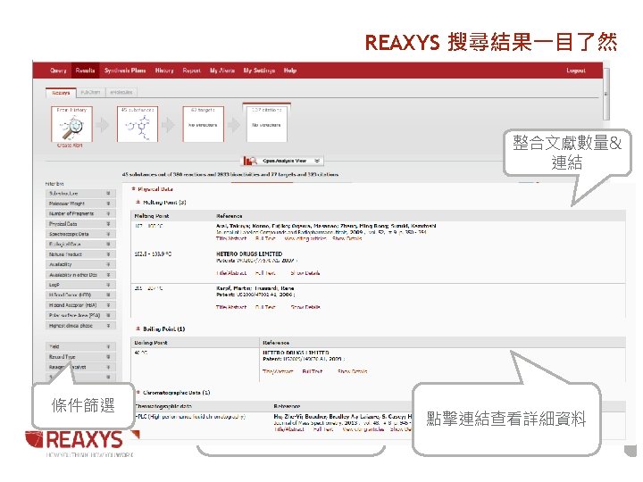Select the From History query thumbnail
Screen dimensions: 643x482
[71, 124]
